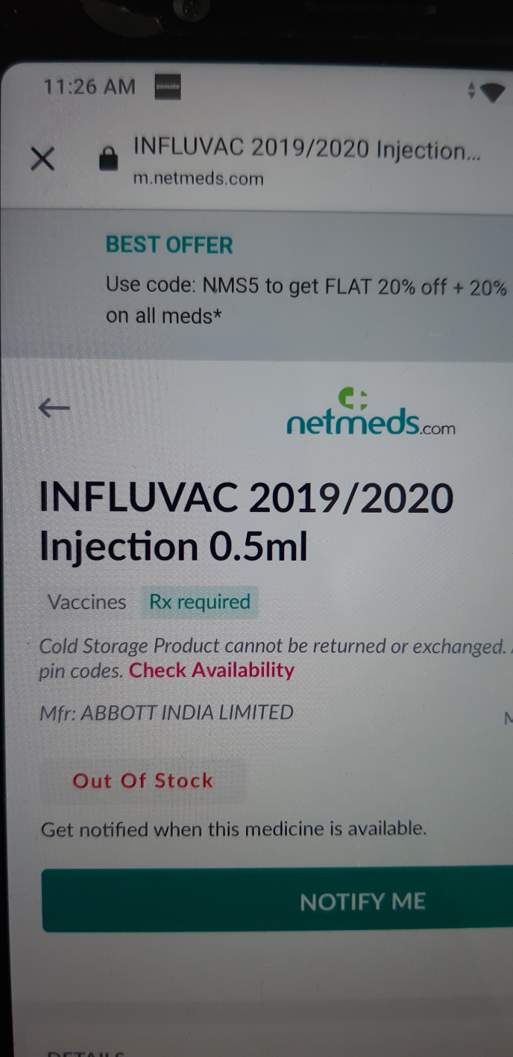
Task: Select the Rx required tag
Action: pos(200,602)
